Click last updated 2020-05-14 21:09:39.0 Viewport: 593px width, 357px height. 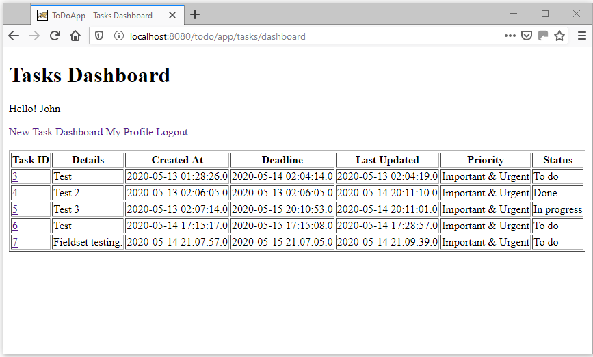point(387,242)
